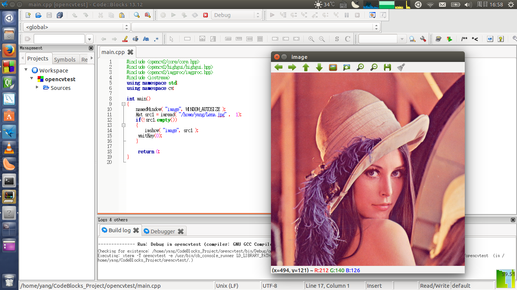
Task: Expand the Sources folder
Action: 37,87
